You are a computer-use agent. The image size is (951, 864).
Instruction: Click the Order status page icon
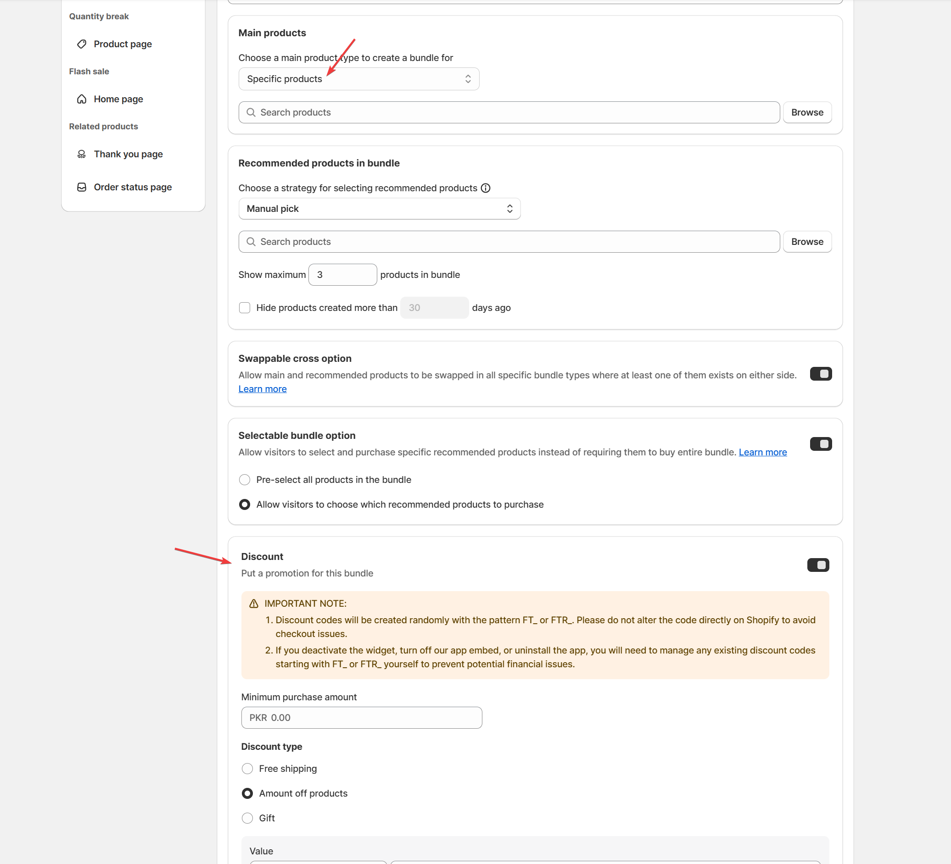pyautogui.click(x=82, y=187)
